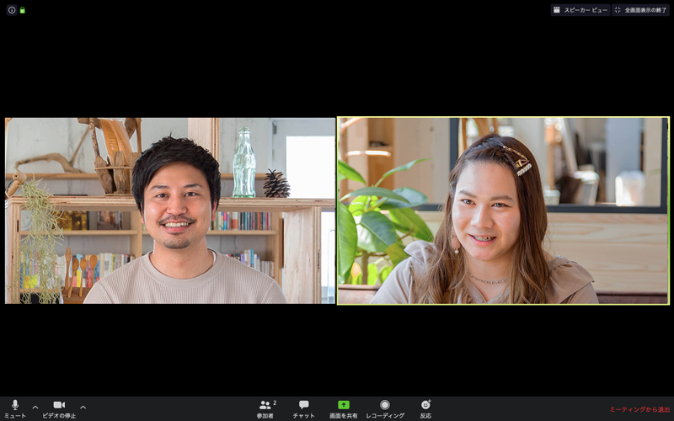Click the participant count badge showing 2

(275, 402)
